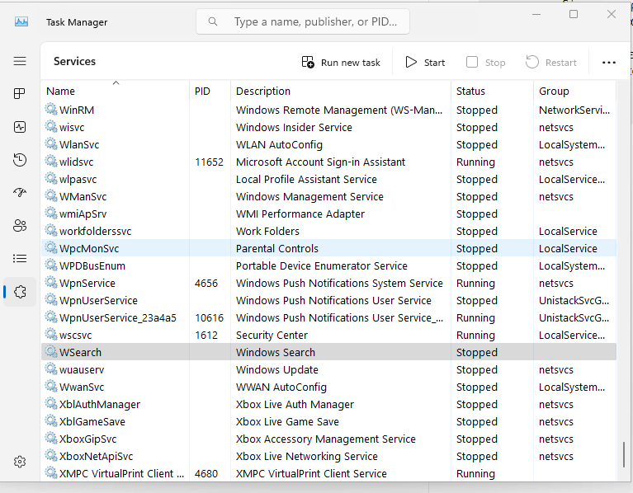Select the wisvc service row

328,128
